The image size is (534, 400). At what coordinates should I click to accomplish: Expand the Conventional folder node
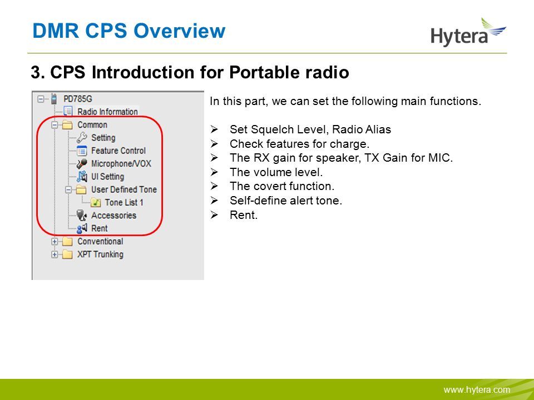coord(55,242)
